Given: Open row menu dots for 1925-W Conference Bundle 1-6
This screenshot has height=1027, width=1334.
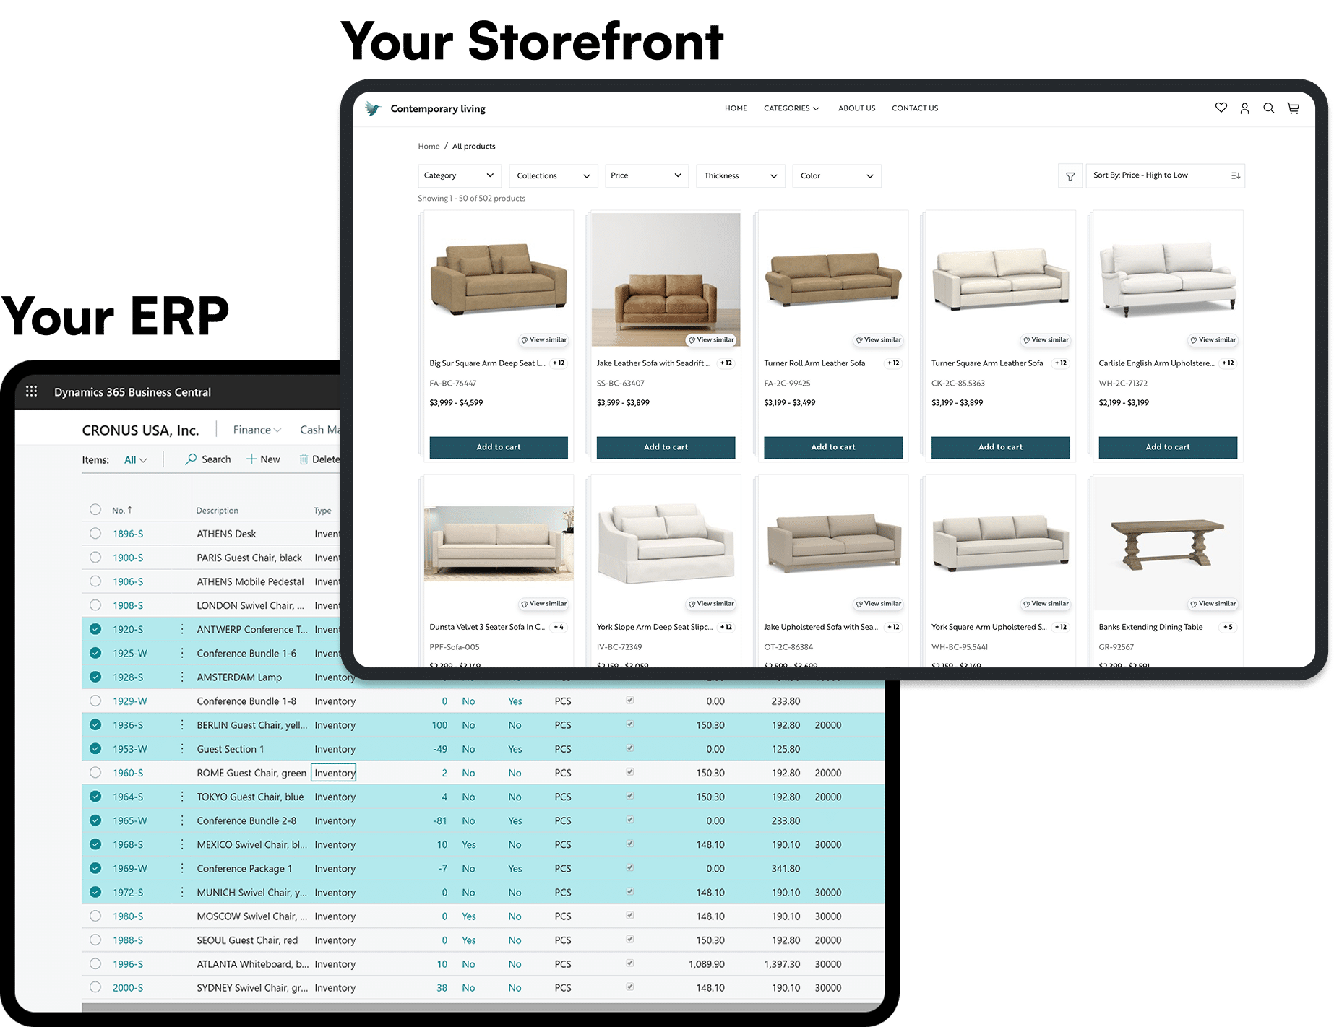Looking at the screenshot, I should click(182, 653).
